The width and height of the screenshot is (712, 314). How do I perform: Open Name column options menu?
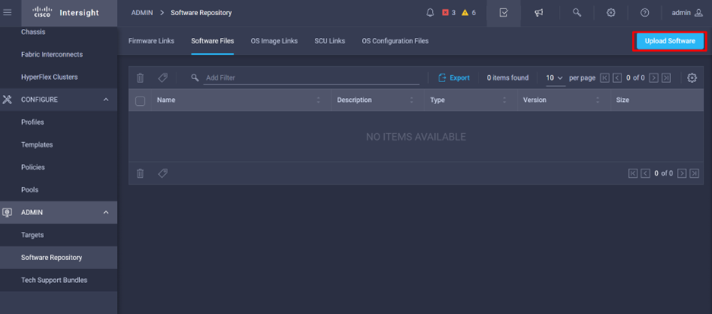[318, 100]
